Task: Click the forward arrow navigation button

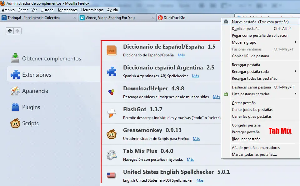Action: [17, 31]
